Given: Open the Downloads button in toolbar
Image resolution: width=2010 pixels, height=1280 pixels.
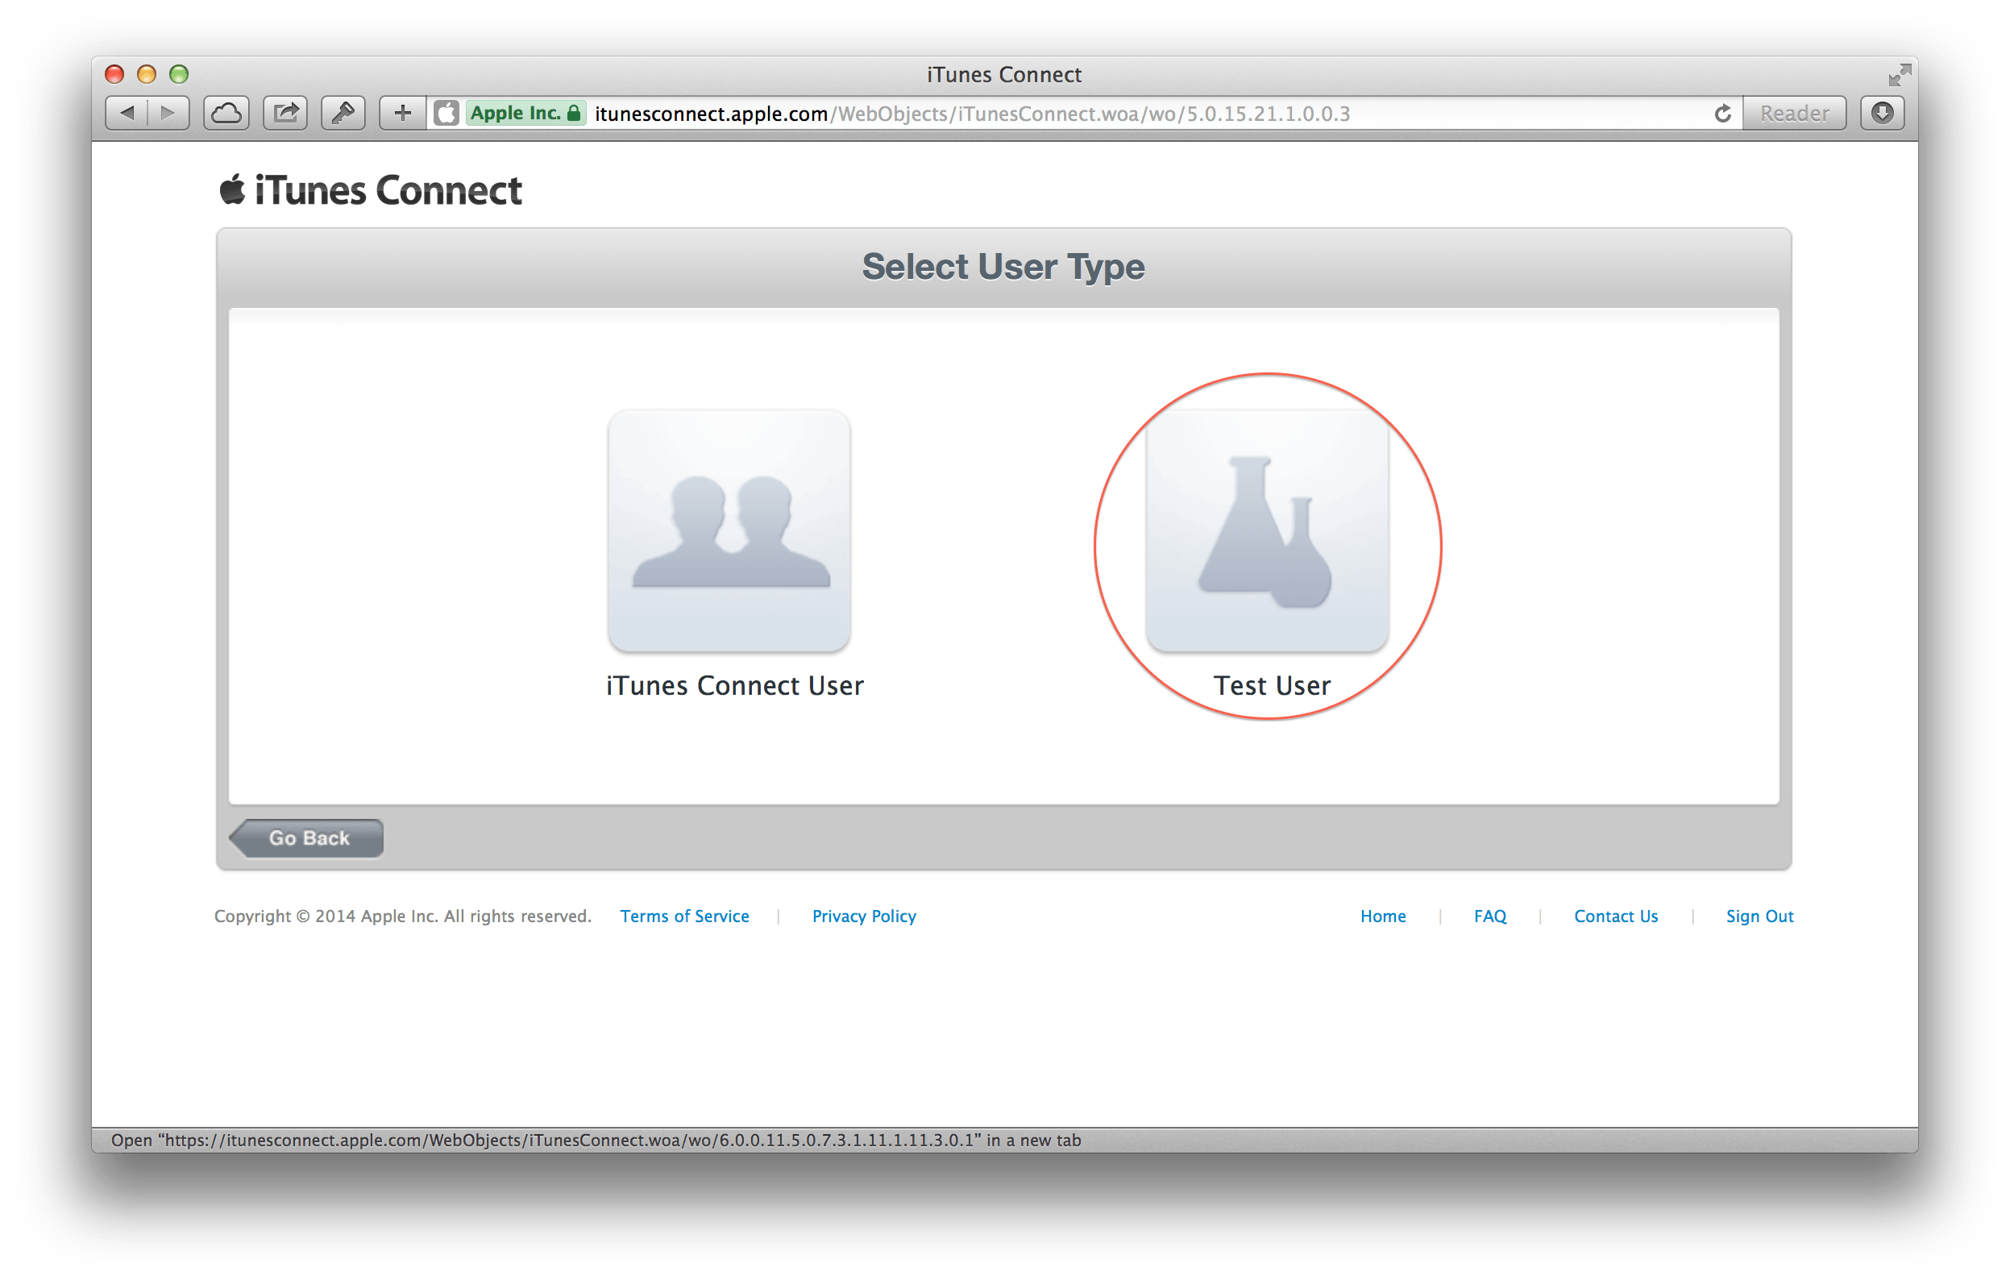Looking at the screenshot, I should coord(1883,113).
